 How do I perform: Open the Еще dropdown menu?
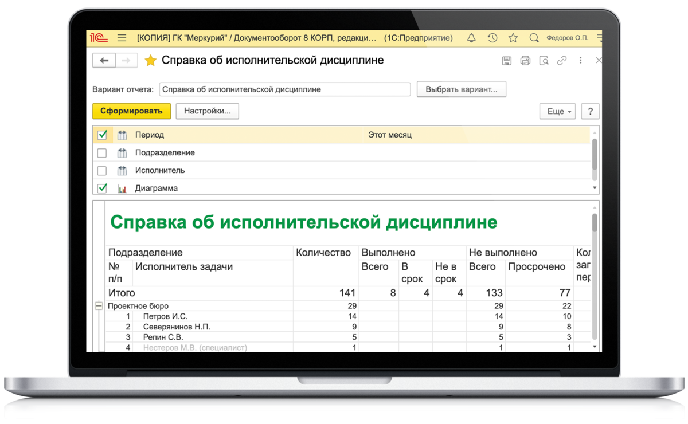coord(557,111)
